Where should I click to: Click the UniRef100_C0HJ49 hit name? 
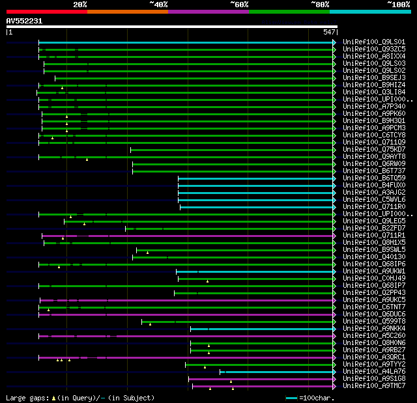[374, 279]
